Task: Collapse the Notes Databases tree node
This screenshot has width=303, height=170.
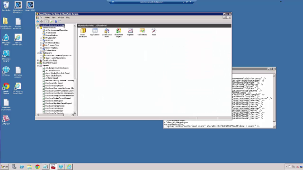Action: click(x=38, y=28)
